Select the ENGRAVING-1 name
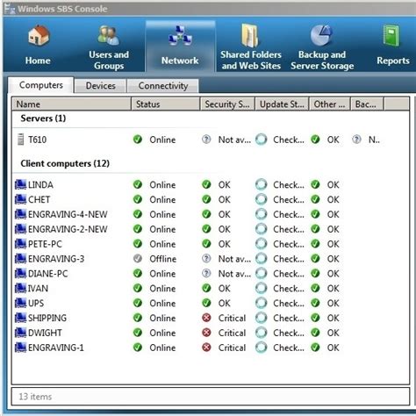Viewport: 416px width, 416px height. (x=56, y=348)
